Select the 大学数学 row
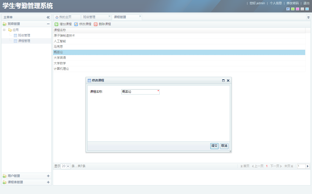Screen dimensions: 312x194 (179, 63)
